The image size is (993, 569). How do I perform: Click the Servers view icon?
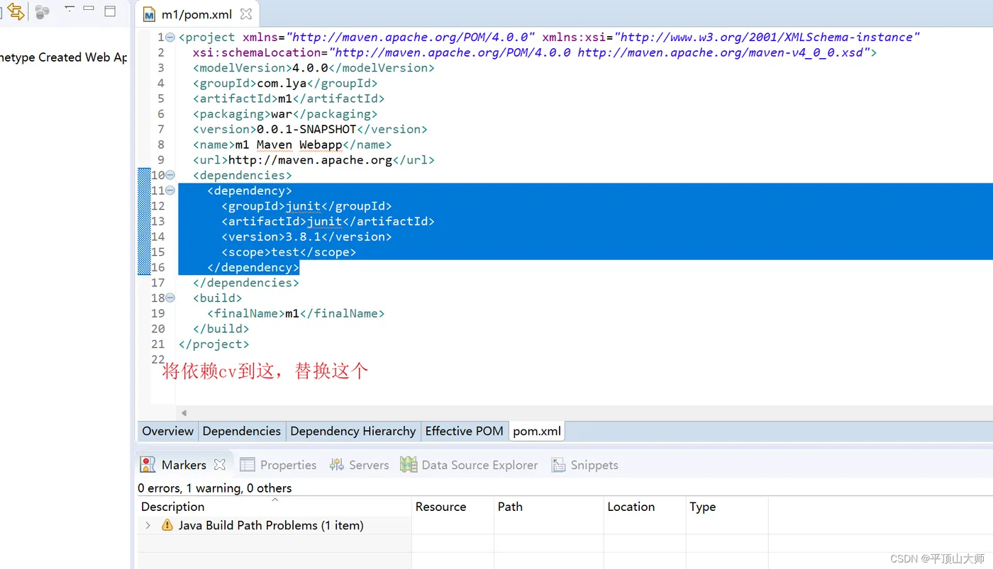pos(336,465)
